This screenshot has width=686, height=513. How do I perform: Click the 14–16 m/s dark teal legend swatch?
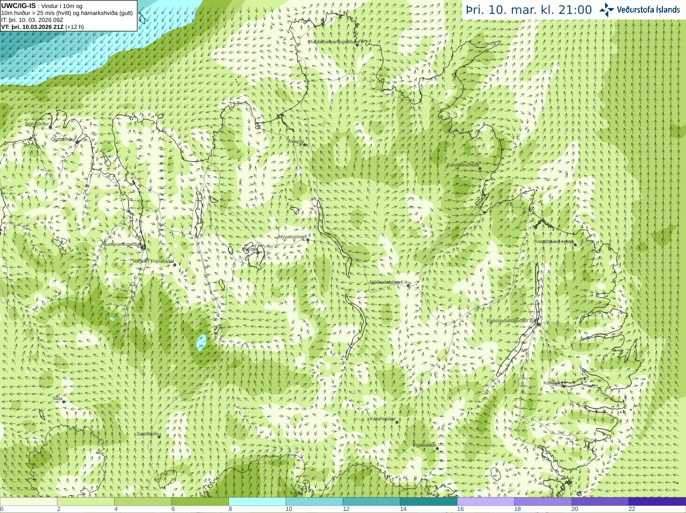(x=429, y=502)
